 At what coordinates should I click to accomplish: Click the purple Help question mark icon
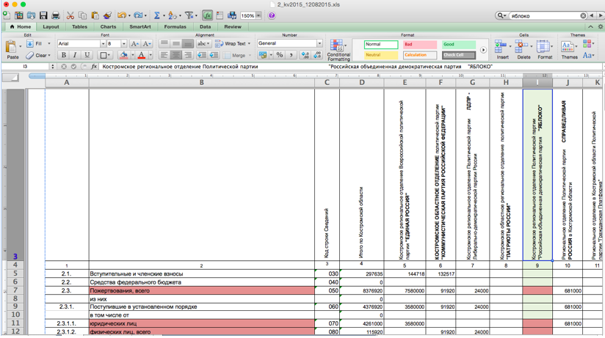271,15
